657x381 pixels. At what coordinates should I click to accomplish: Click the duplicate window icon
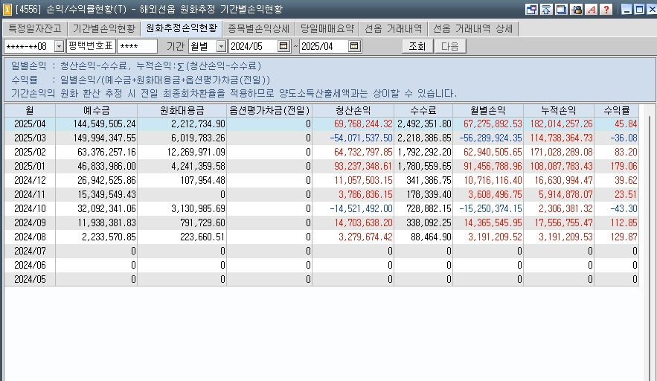pos(561,9)
